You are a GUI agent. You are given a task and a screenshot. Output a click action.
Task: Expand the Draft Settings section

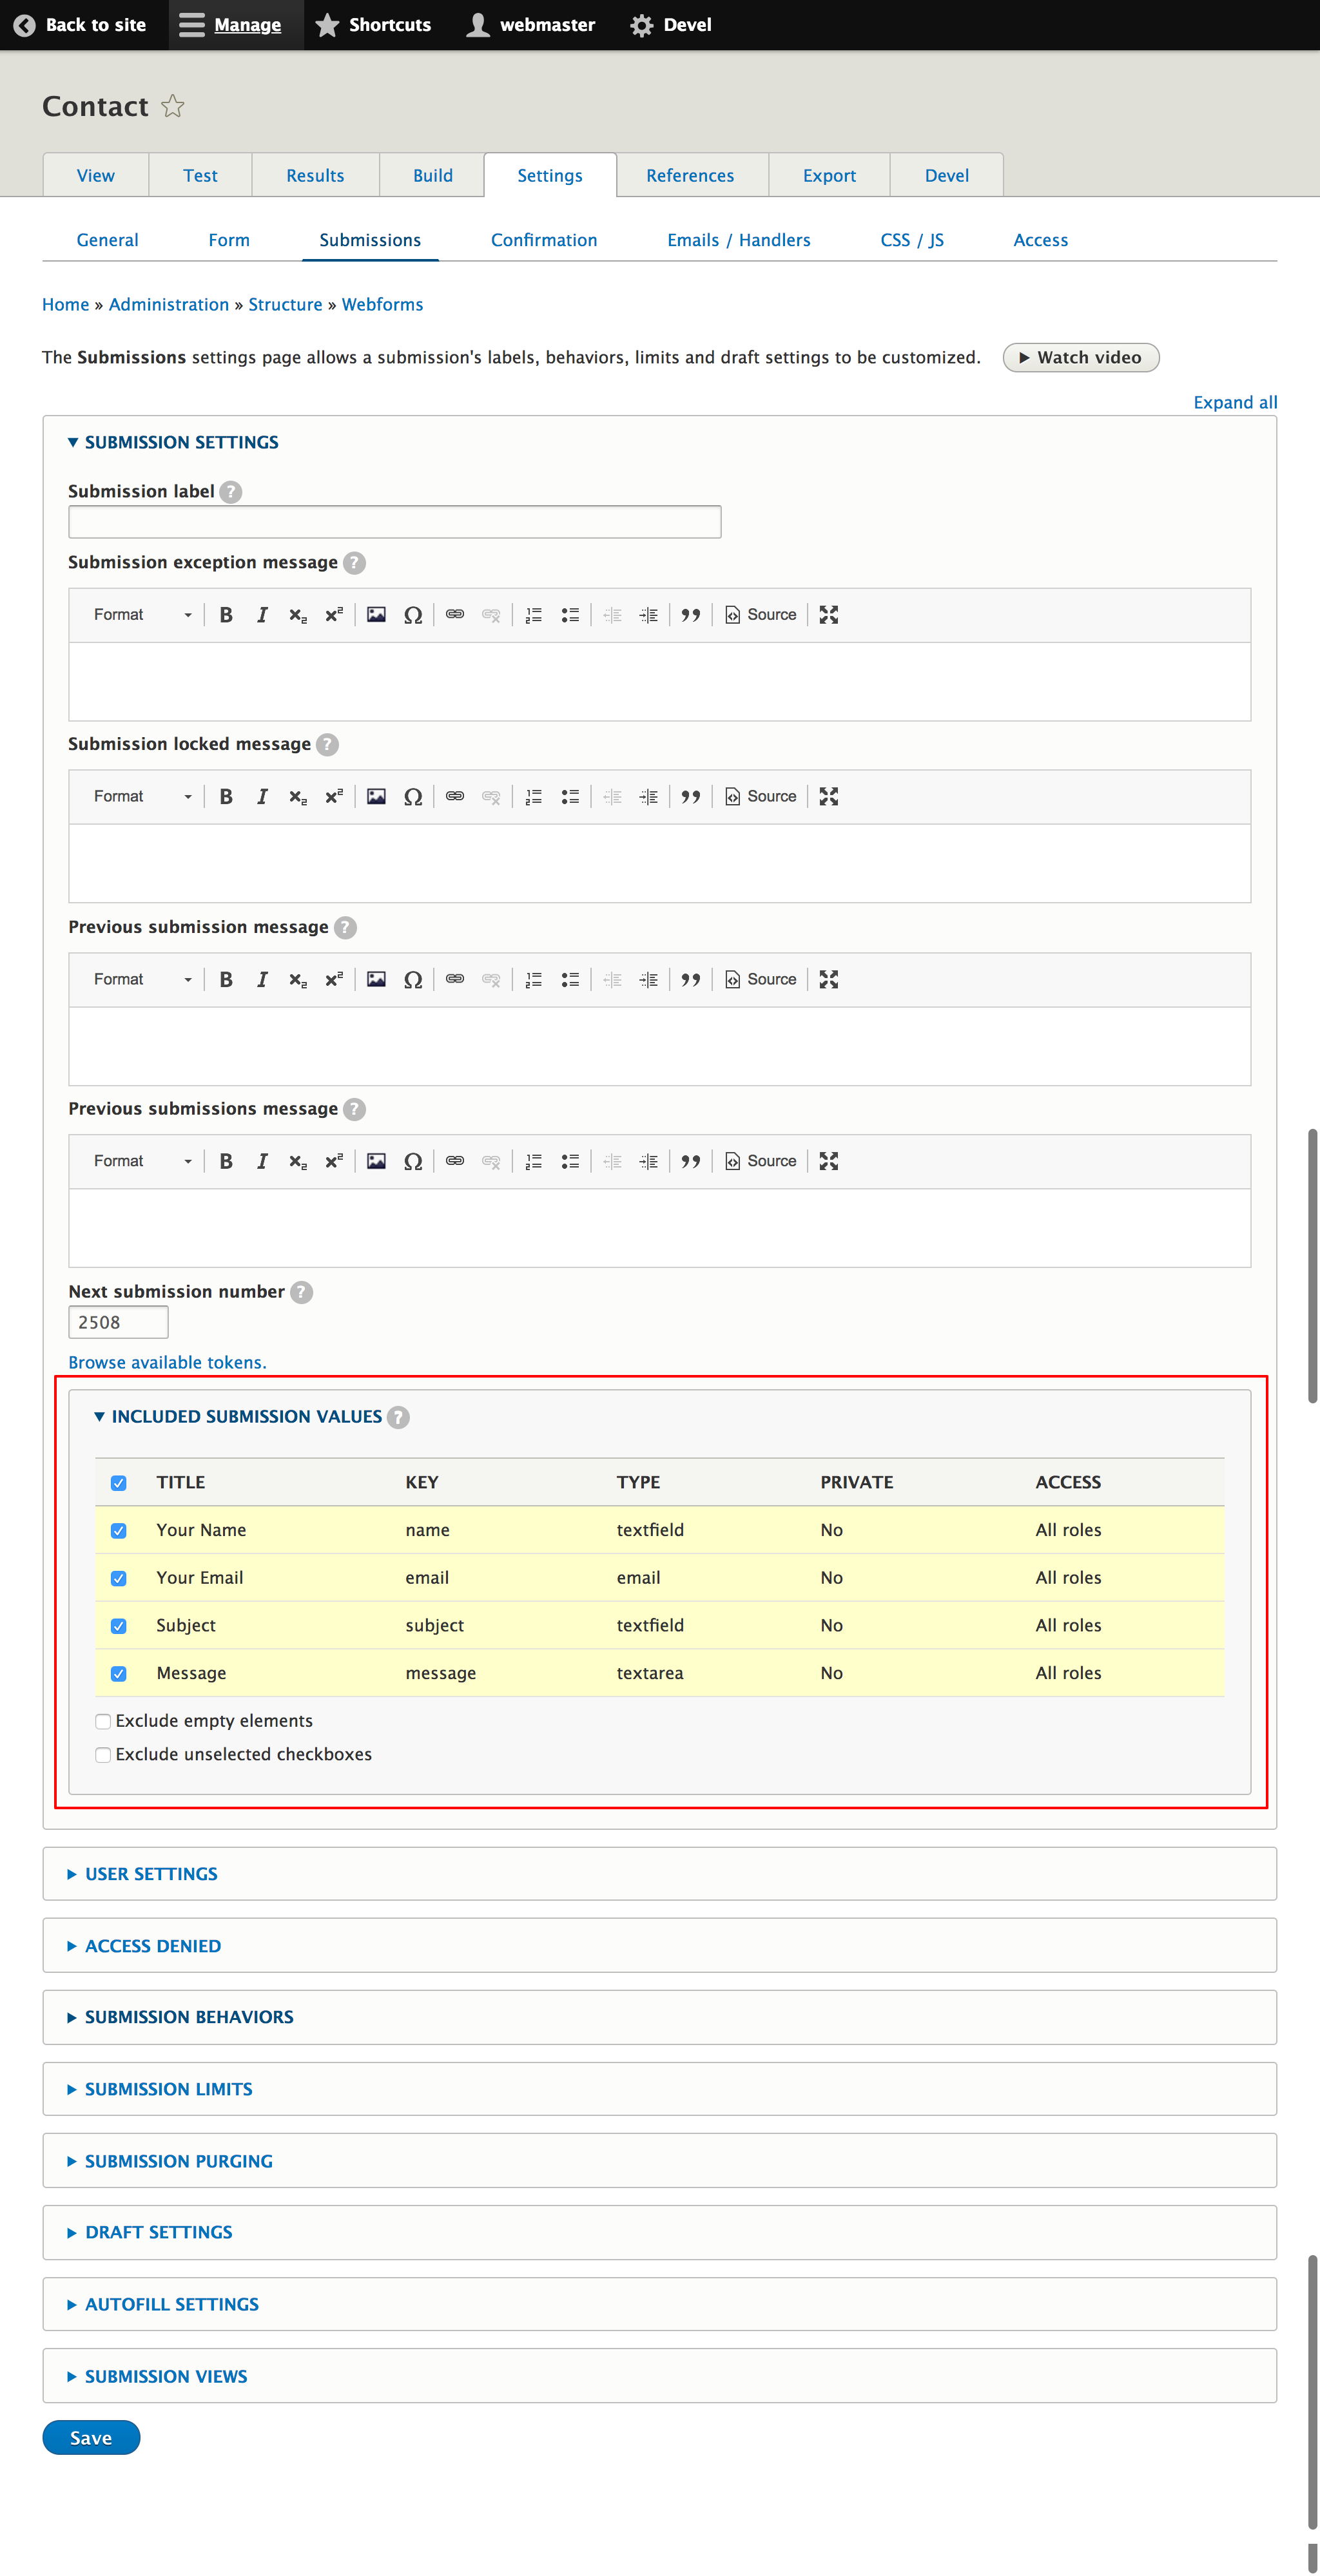pyautogui.click(x=158, y=2233)
